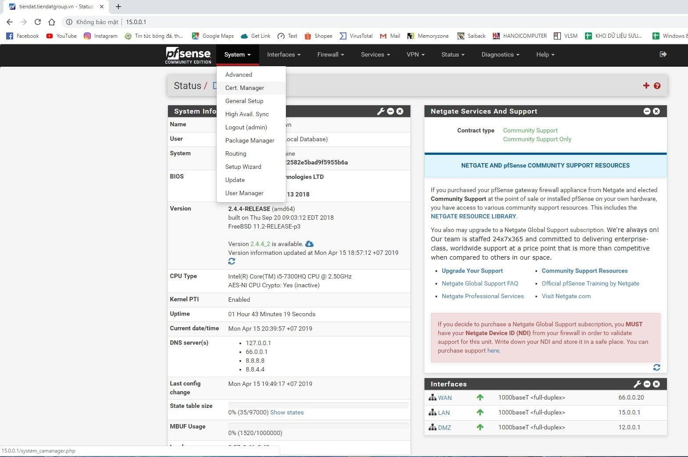Image resolution: width=688 pixels, height=457 pixels.
Task: Click the red plus add-widget icon
Action: 646,86
